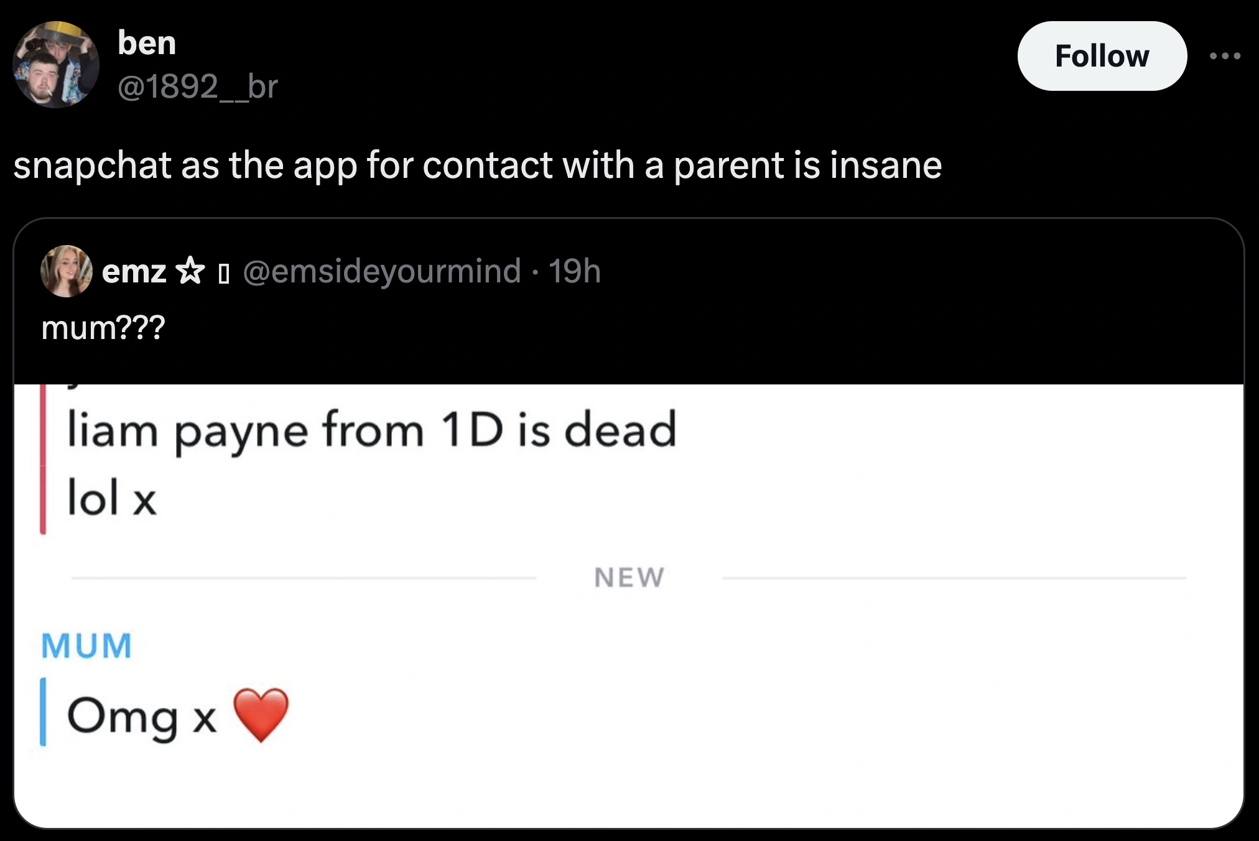Viewport: 1259px width, 841px height.
Task: Click the blue bar beside the Omg message
Action: (x=43, y=712)
